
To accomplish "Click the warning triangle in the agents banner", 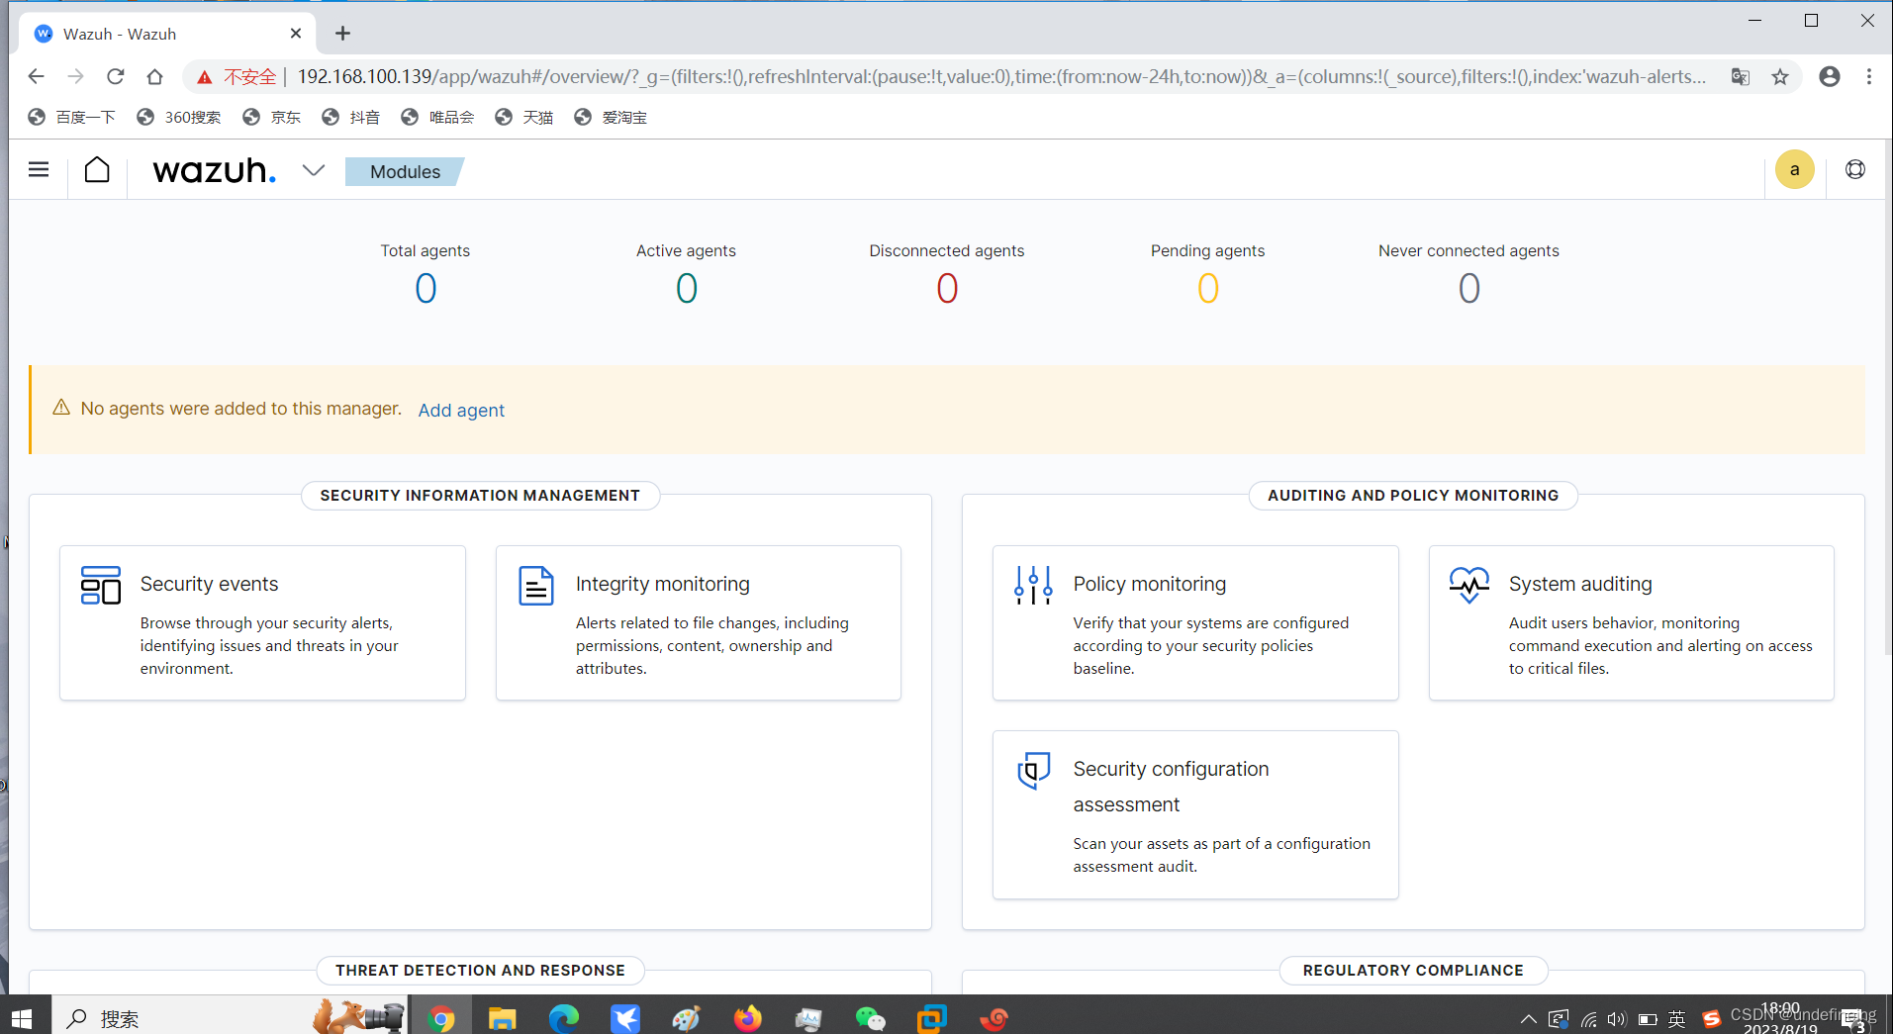I will [61, 408].
